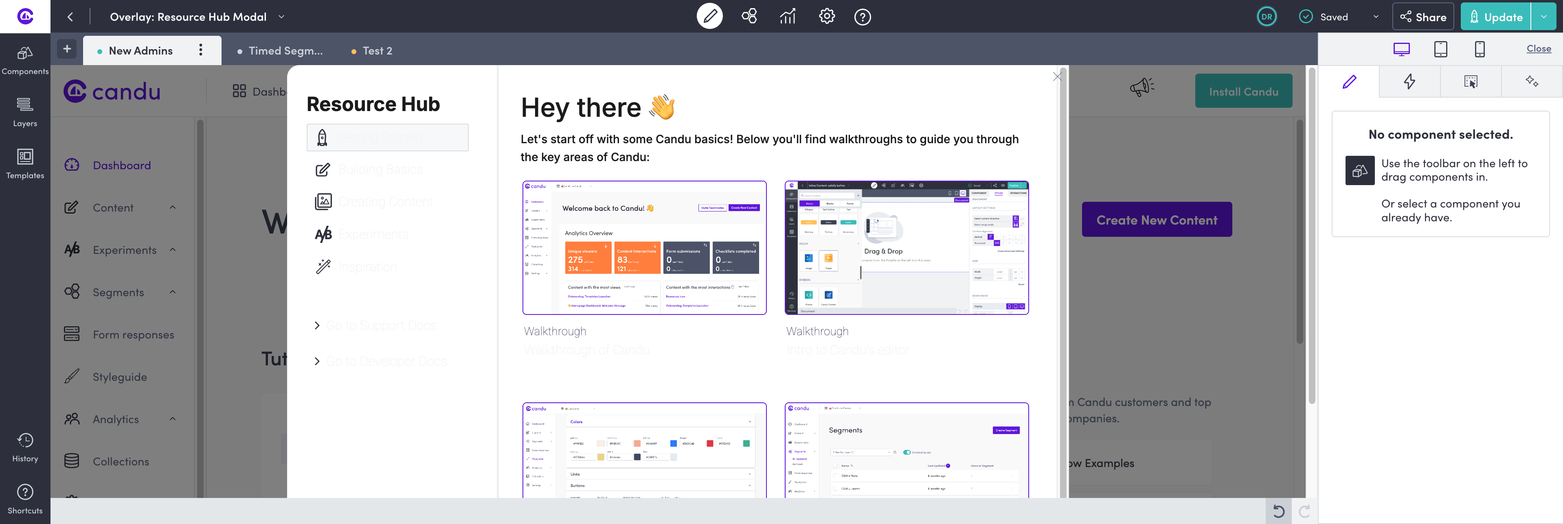Expand the Overlay: Resource Hub Modal dropdown

pos(281,17)
